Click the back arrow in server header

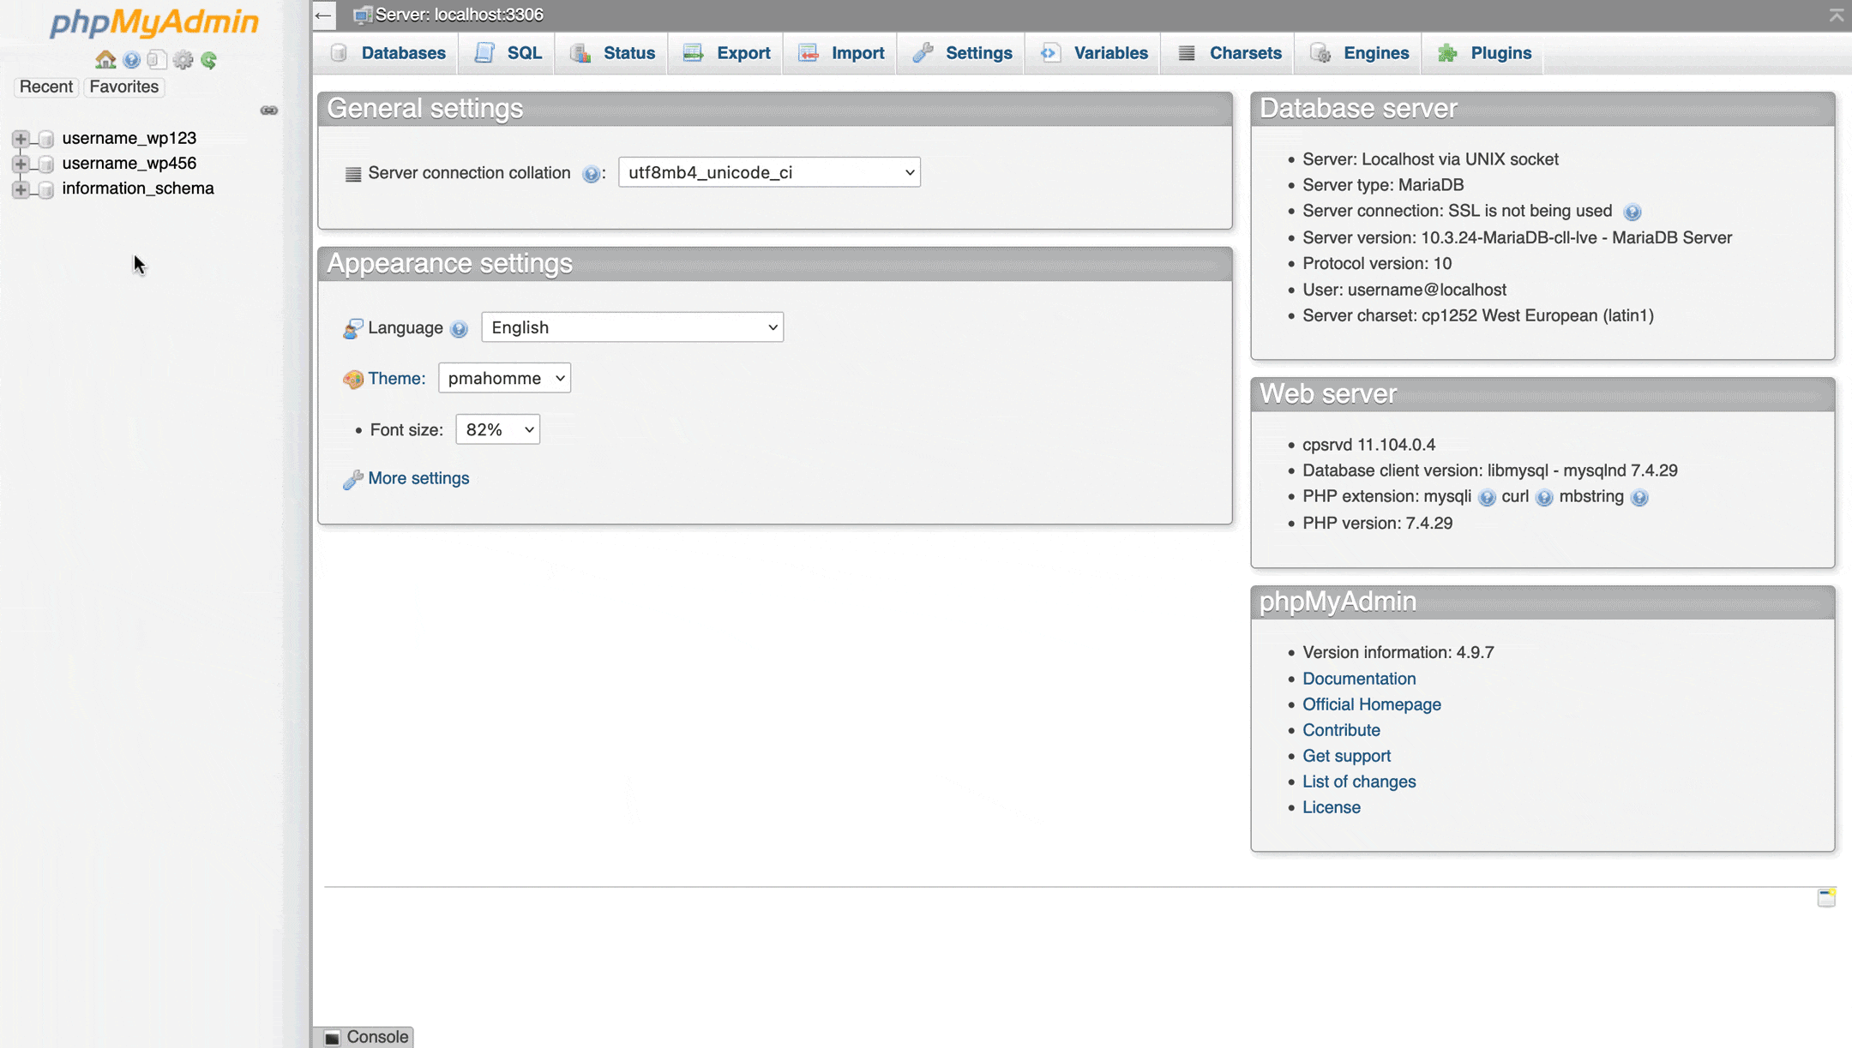point(323,15)
